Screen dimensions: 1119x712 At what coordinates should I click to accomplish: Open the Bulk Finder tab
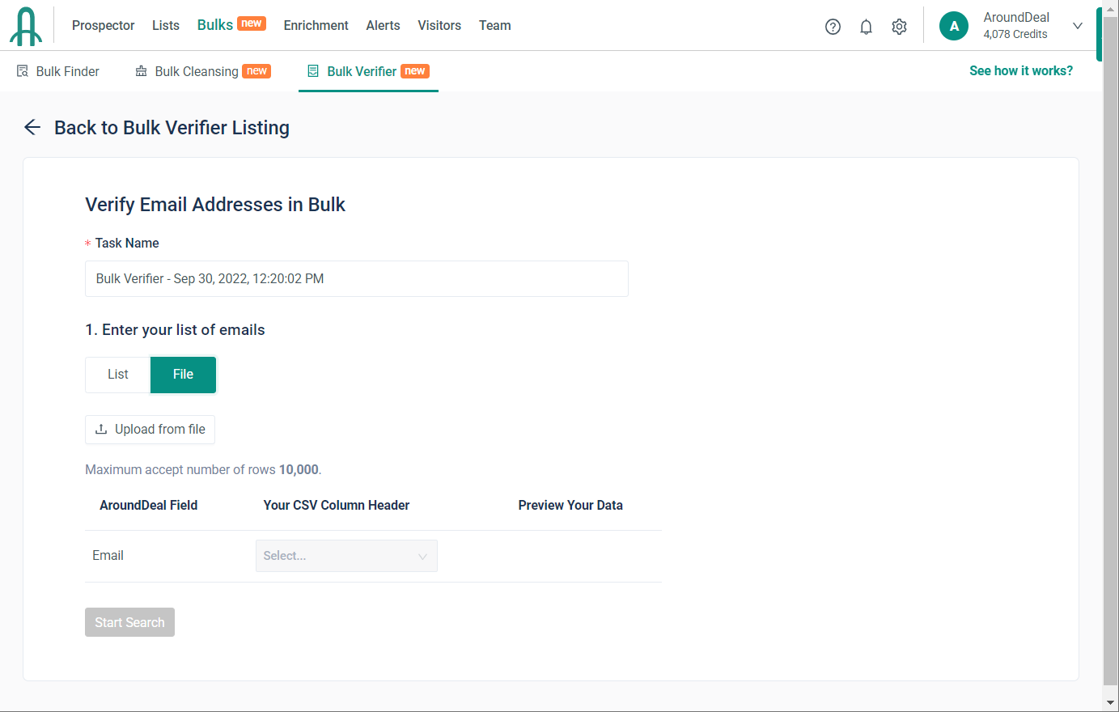coord(58,71)
